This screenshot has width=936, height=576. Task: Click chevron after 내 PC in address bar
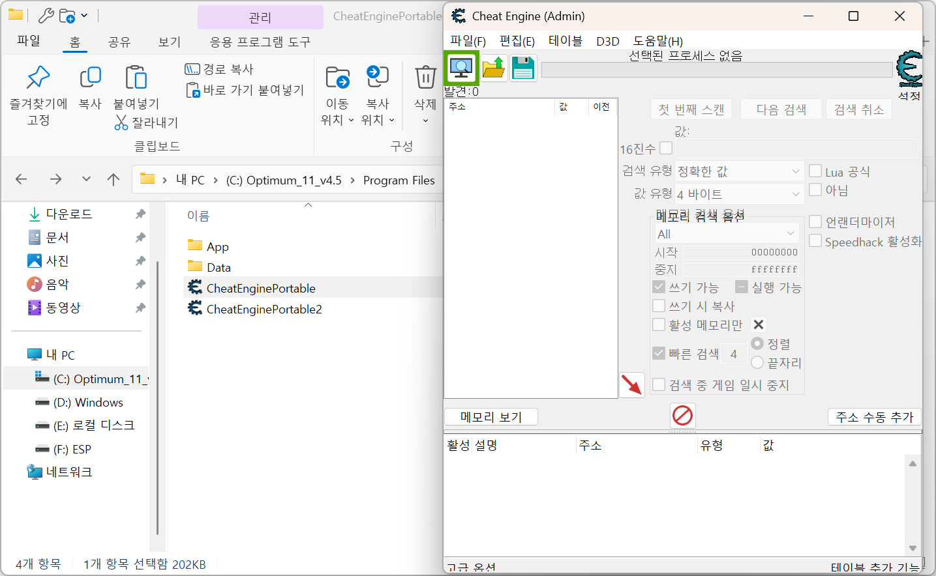216,180
